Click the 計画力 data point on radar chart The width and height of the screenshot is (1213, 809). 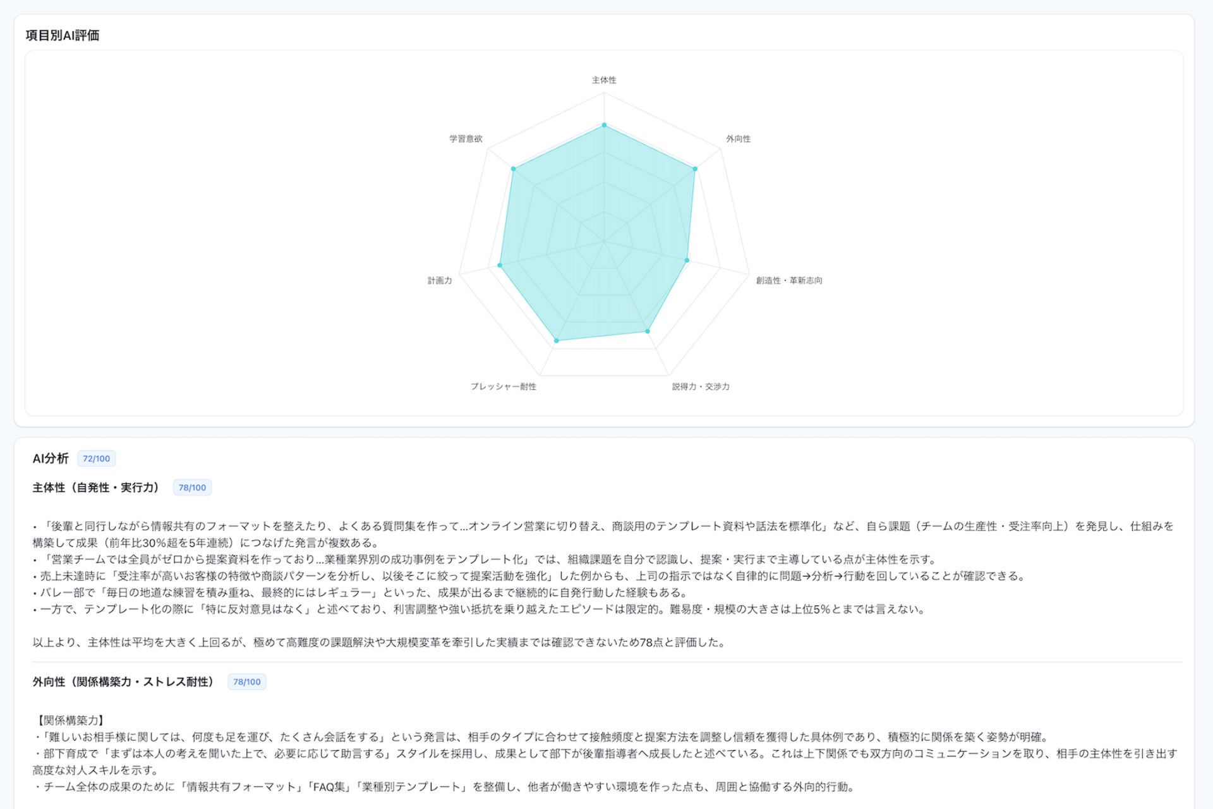[x=500, y=265]
